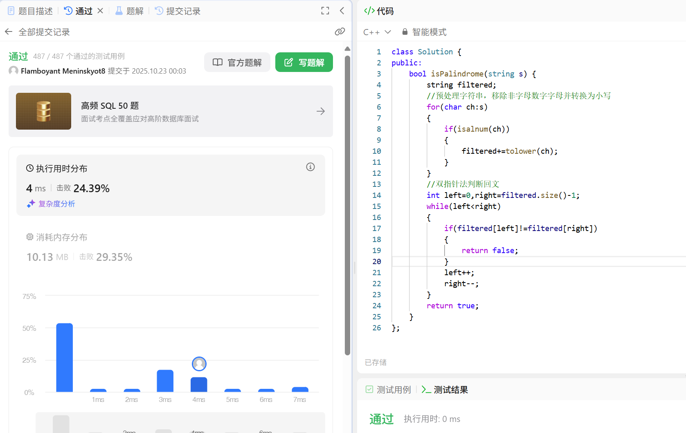Viewport: 686px width, 433px height.
Task: Select the 执行用时分布 runtime card
Action: (x=171, y=185)
